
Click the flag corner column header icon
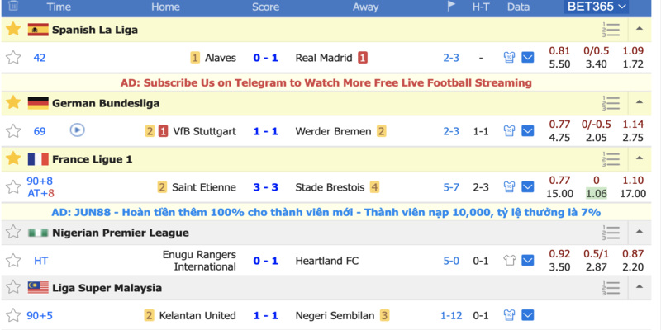(x=451, y=7)
